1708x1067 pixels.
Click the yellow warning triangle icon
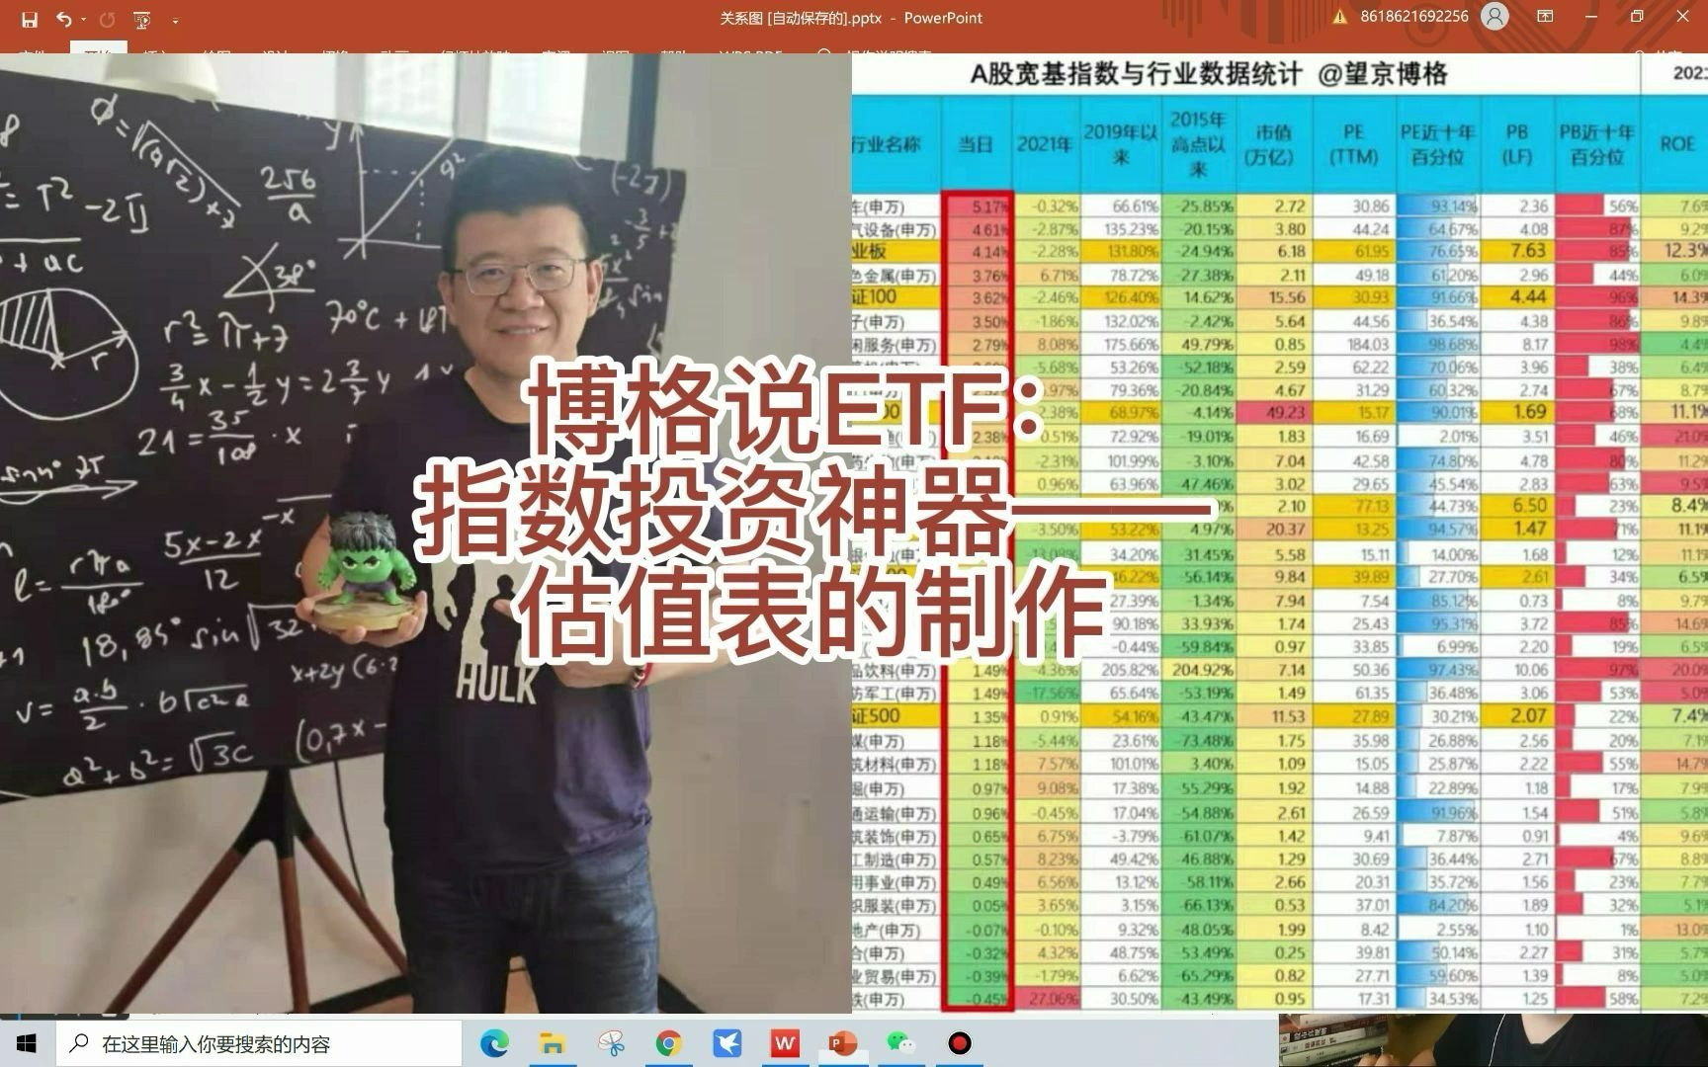(1339, 17)
